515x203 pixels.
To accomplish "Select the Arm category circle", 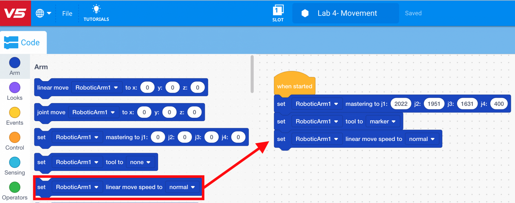I will click(15, 63).
